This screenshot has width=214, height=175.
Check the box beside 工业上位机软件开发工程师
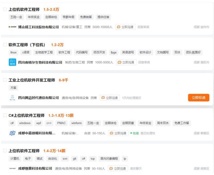click(x=5, y=80)
